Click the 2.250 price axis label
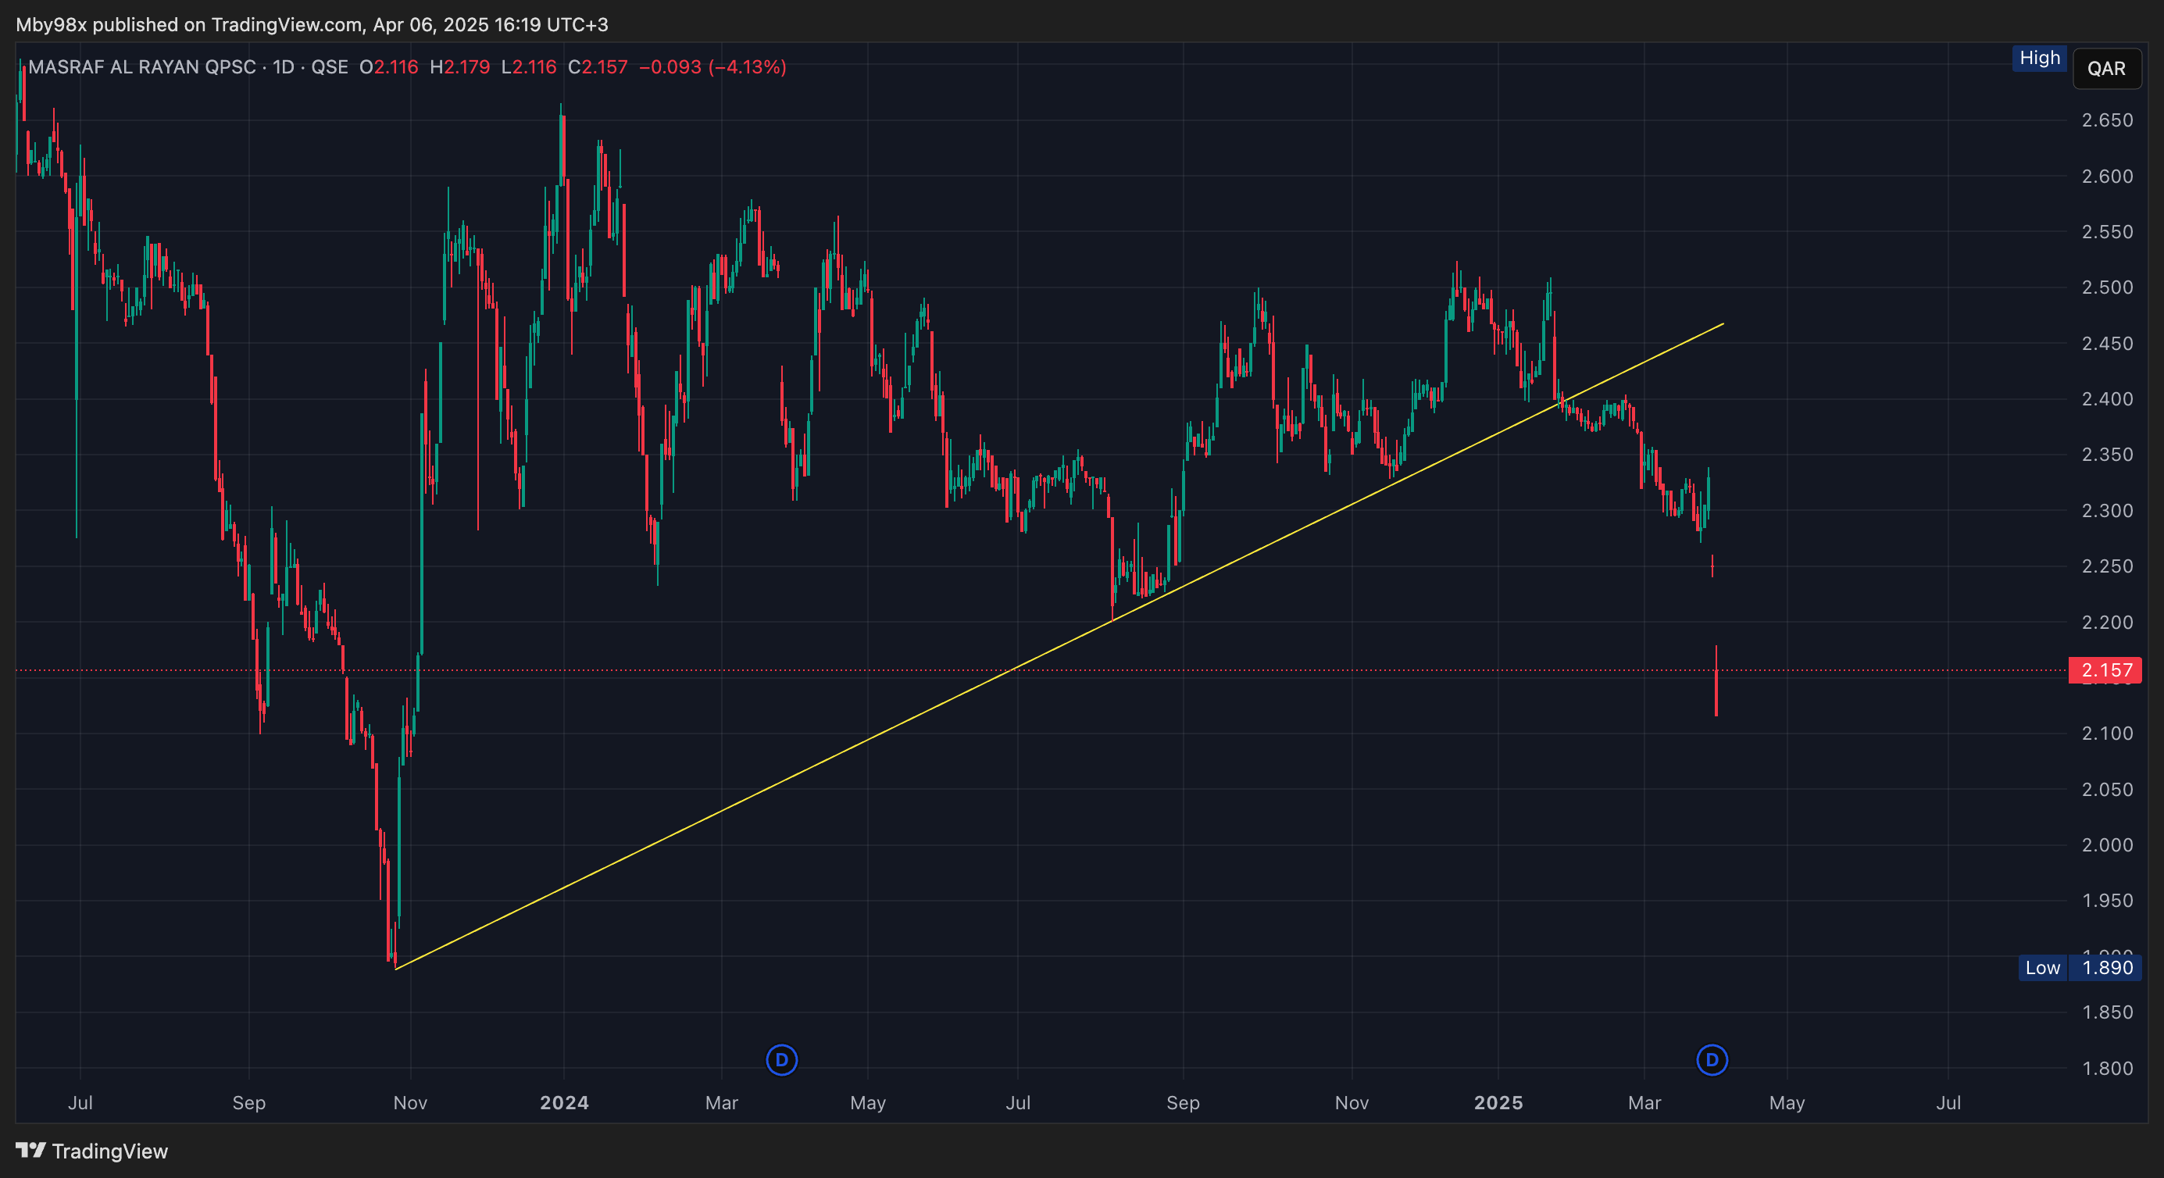2164x1178 pixels. pyautogui.click(x=2107, y=566)
